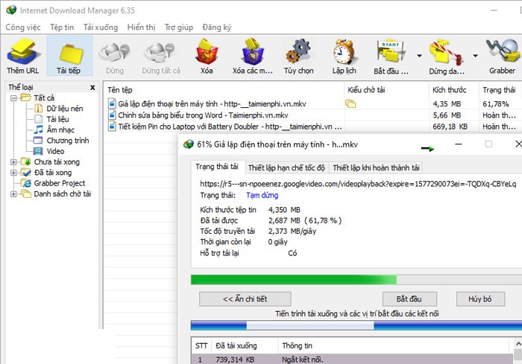Click connection row 1 with 739,314 KB

(x=351, y=360)
